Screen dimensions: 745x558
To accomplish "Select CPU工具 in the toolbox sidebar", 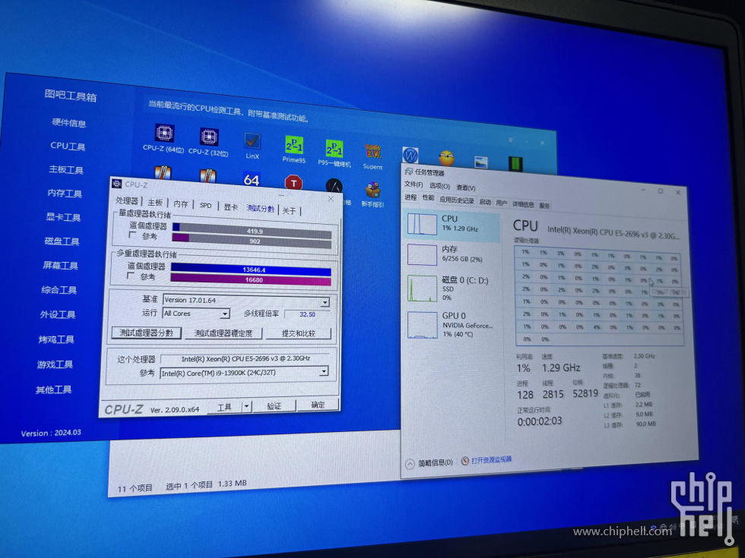I will (x=68, y=146).
